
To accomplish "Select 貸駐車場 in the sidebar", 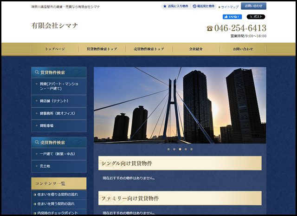I will click(59, 126).
